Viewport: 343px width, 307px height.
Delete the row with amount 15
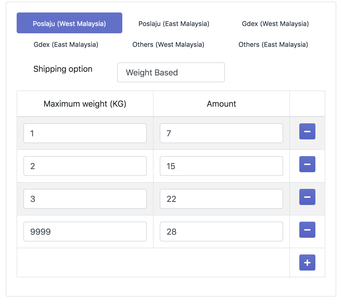click(307, 164)
